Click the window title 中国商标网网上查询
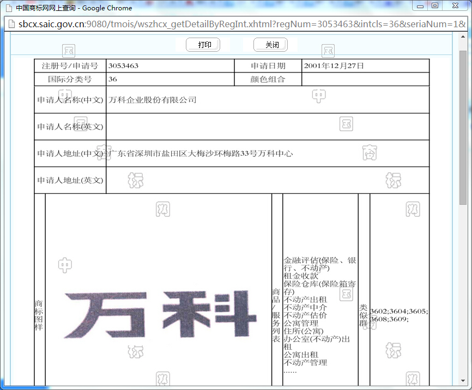472x390 pixels. point(46,8)
